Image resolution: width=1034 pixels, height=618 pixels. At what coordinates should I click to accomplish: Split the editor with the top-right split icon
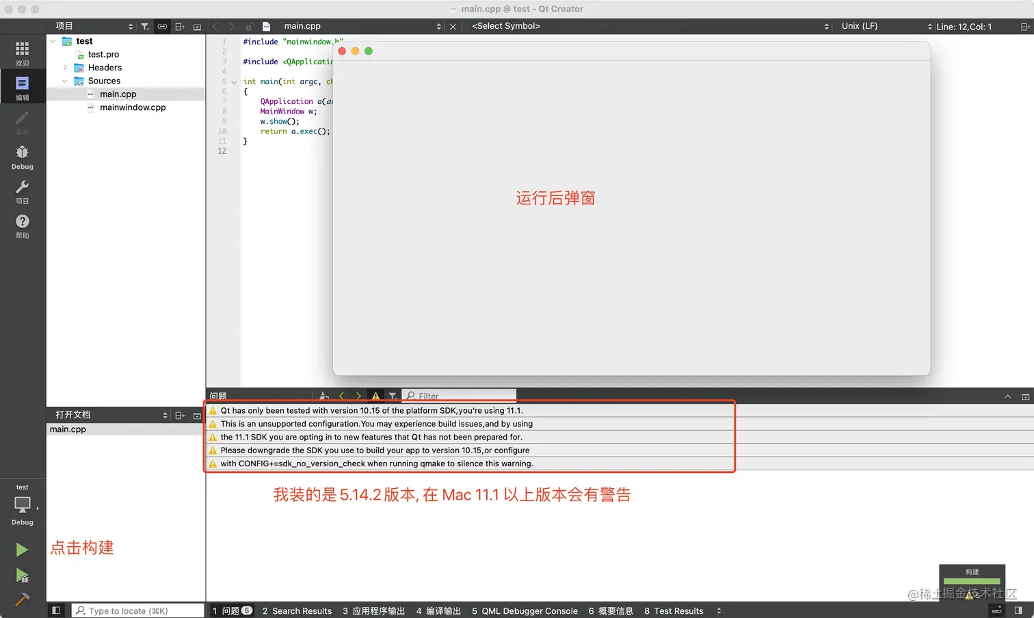[x=1024, y=27]
